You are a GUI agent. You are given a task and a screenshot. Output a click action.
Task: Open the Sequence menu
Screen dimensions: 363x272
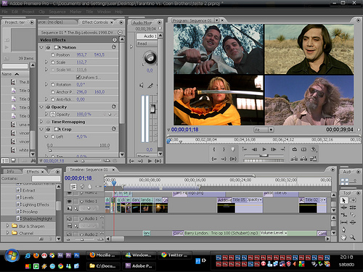point(57,12)
